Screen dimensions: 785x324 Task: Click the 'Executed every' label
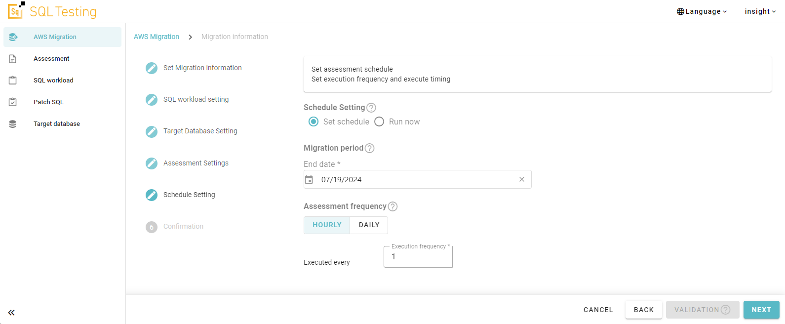[x=327, y=262]
